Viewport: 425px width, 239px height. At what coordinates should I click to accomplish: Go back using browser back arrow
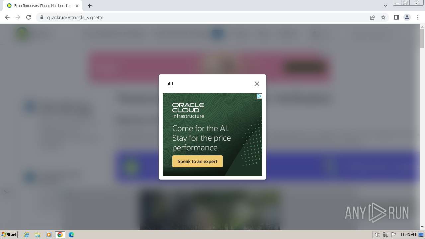click(7, 17)
